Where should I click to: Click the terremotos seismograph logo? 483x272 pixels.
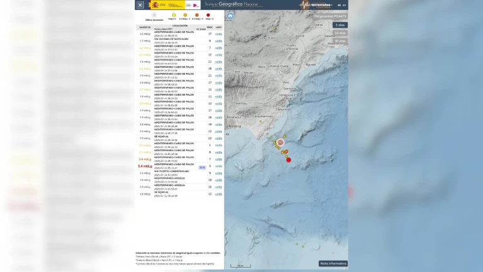(x=316, y=5)
